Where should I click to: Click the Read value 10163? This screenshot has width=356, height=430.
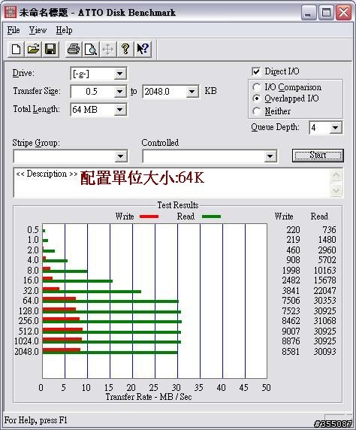pyautogui.click(x=324, y=270)
